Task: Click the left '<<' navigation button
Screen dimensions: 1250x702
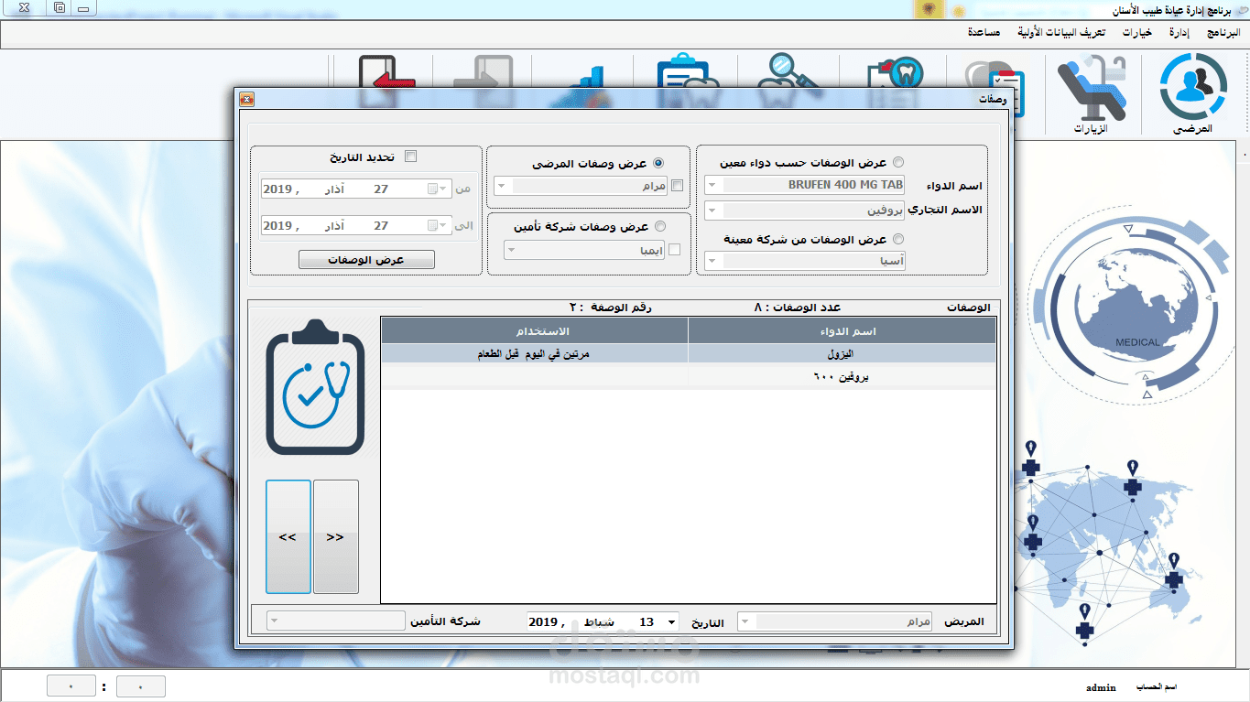Action: pyautogui.click(x=288, y=536)
